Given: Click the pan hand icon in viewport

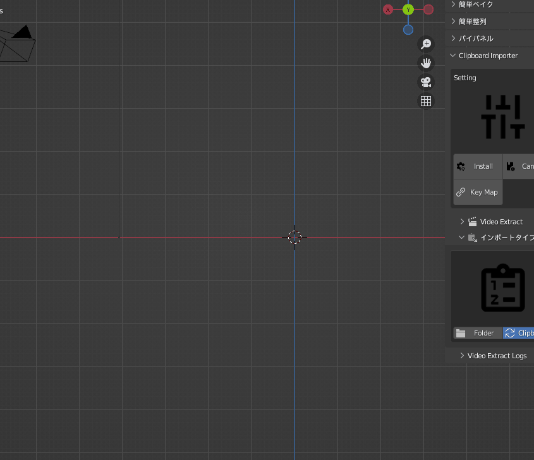Looking at the screenshot, I should (426, 63).
